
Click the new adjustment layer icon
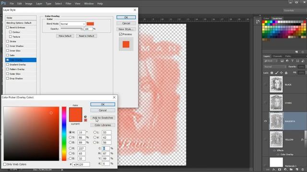click(x=285, y=170)
